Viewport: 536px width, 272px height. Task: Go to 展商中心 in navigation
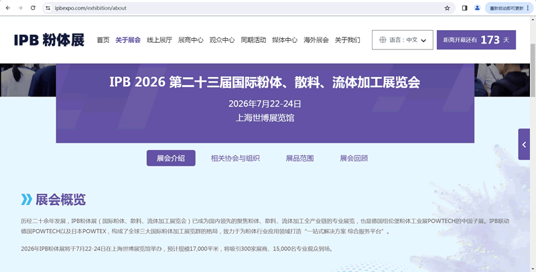[190, 40]
